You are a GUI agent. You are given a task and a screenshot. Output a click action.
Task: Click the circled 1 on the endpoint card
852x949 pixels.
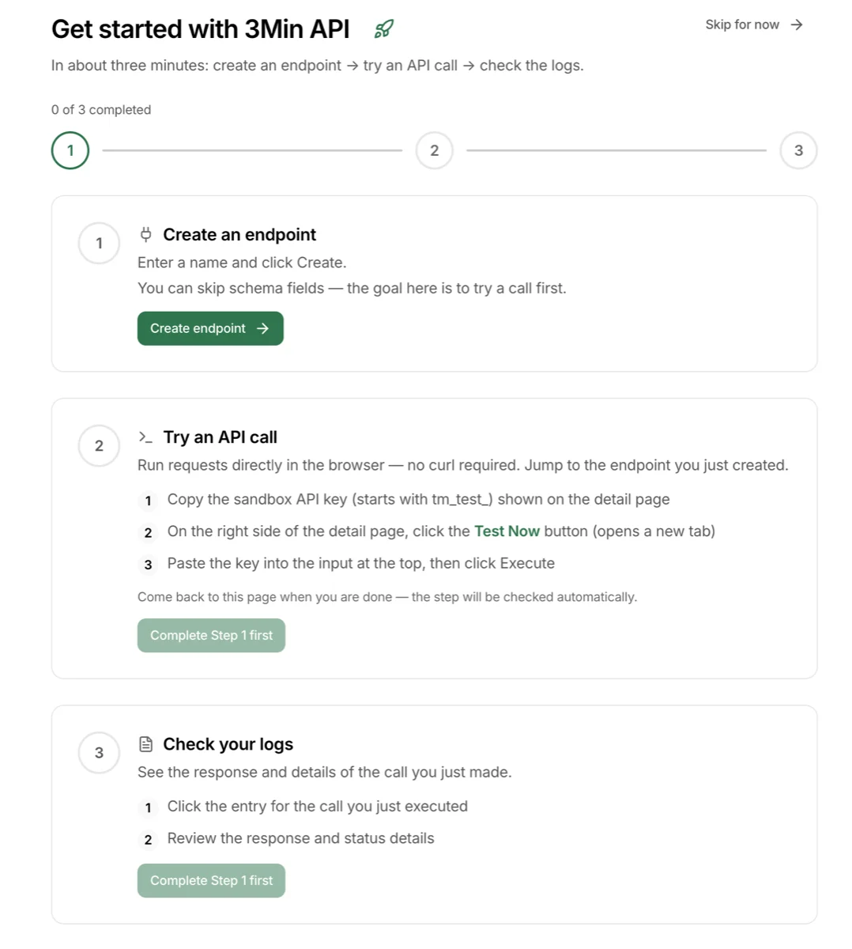(99, 243)
